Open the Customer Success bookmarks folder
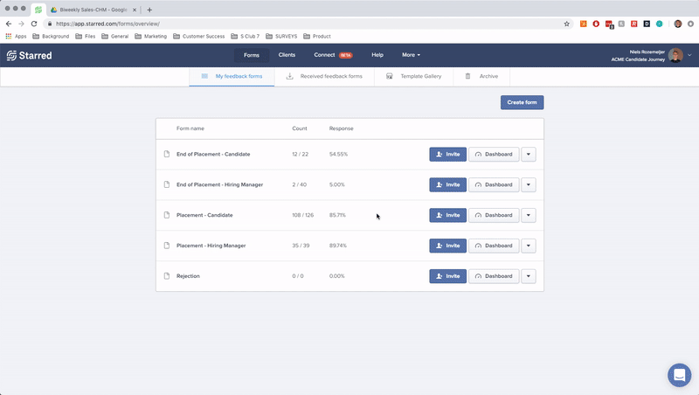The image size is (699, 395). 199,36
